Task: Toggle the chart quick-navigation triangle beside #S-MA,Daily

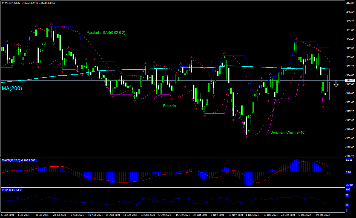Action: 3,3
